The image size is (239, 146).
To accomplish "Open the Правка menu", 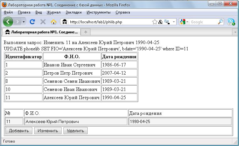I will [x=24, y=12].
